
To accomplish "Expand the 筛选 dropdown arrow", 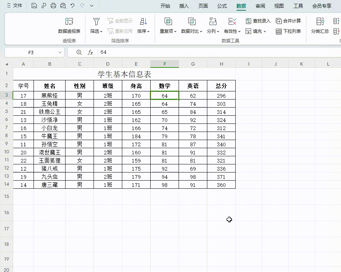I will pos(101,32).
